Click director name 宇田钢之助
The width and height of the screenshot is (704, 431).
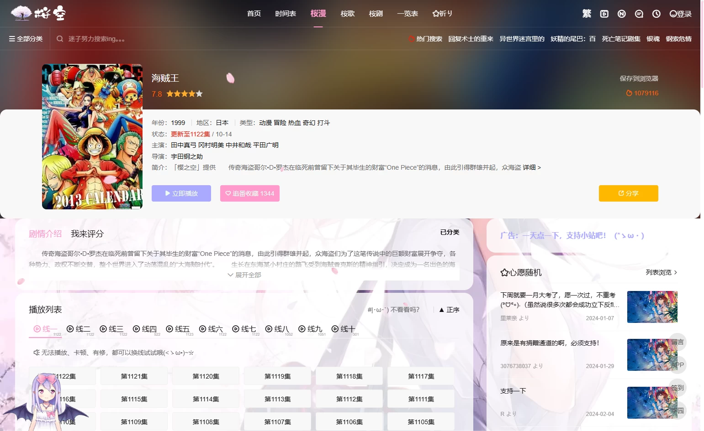187,156
